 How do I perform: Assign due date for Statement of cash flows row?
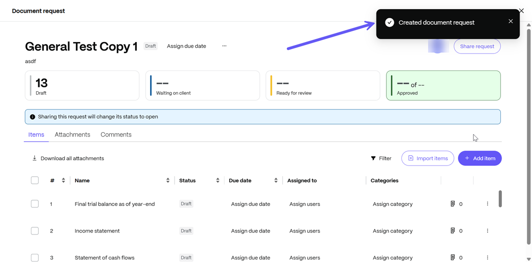(x=251, y=258)
